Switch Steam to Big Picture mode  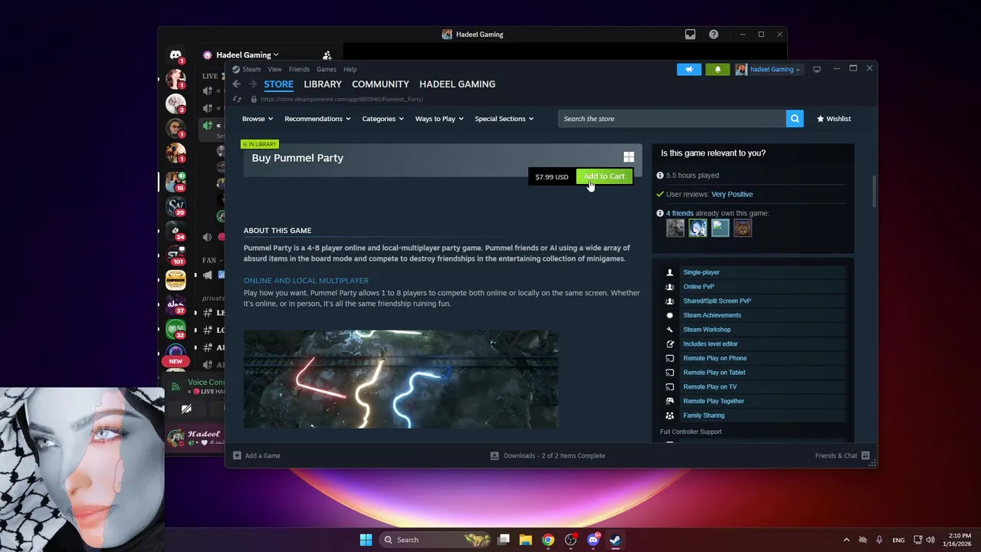tap(817, 69)
